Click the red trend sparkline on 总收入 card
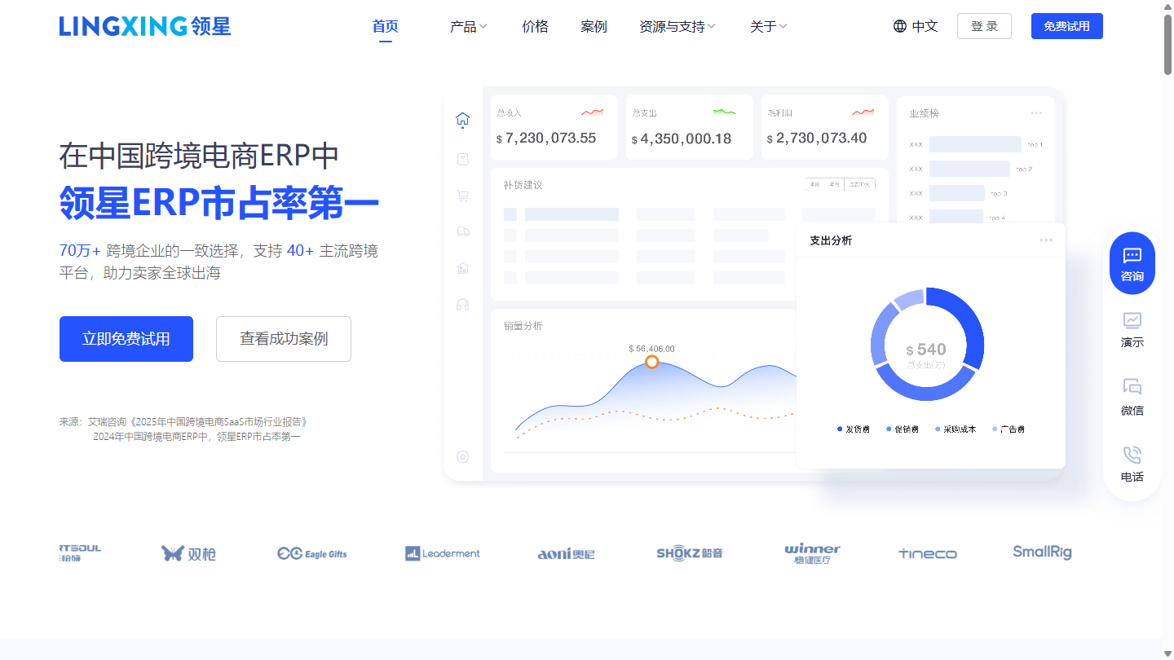This screenshot has height=660, width=1174. click(x=593, y=112)
